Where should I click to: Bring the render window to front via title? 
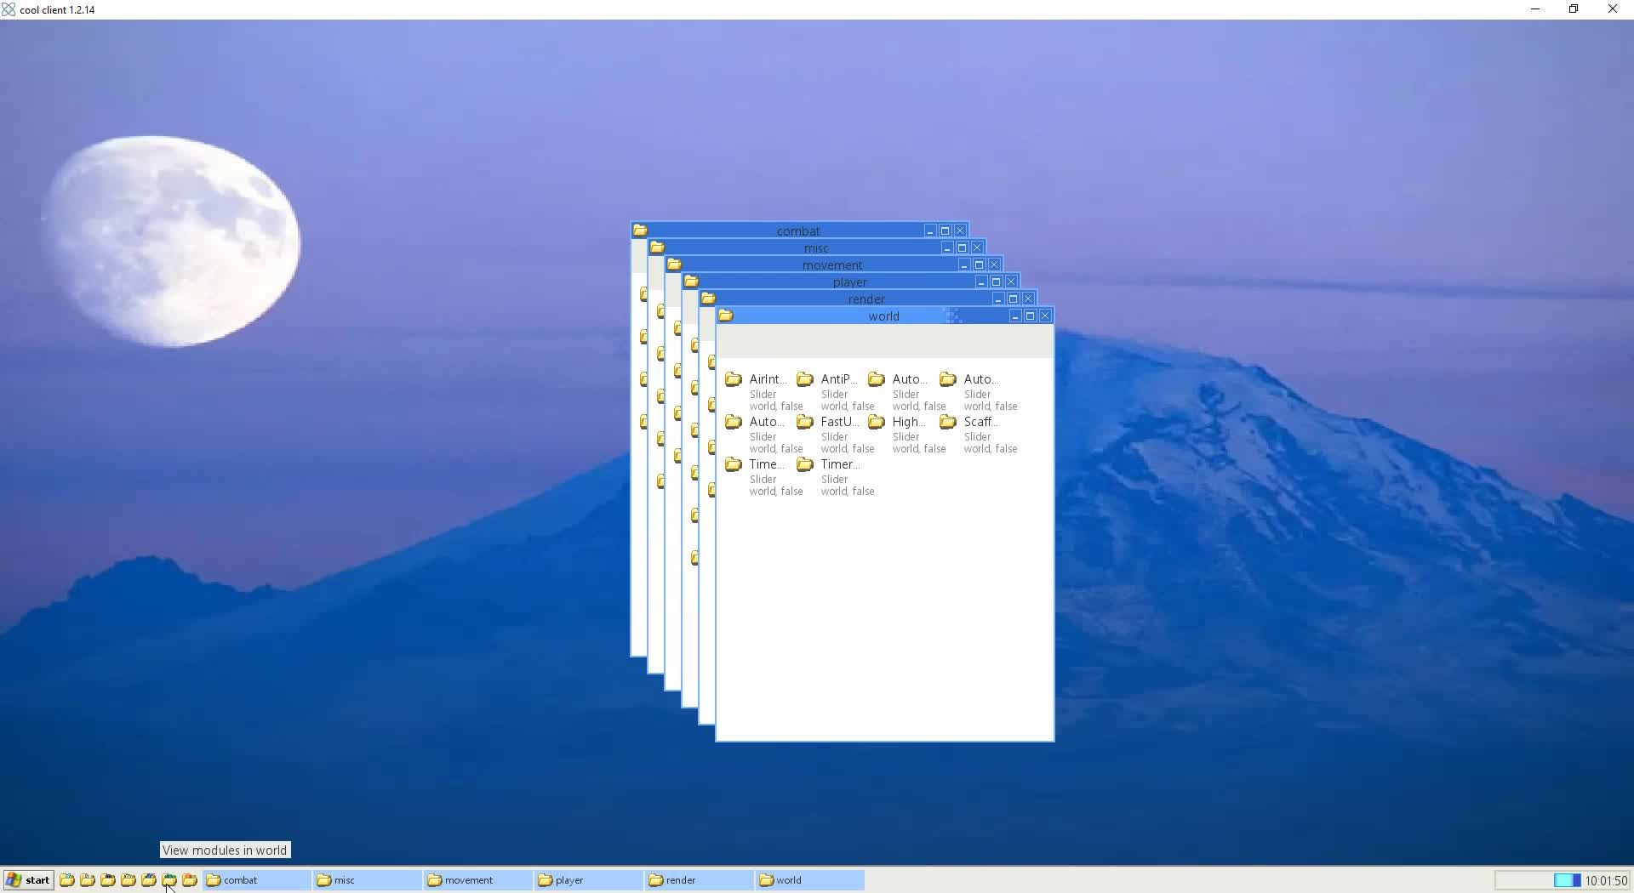866,299
